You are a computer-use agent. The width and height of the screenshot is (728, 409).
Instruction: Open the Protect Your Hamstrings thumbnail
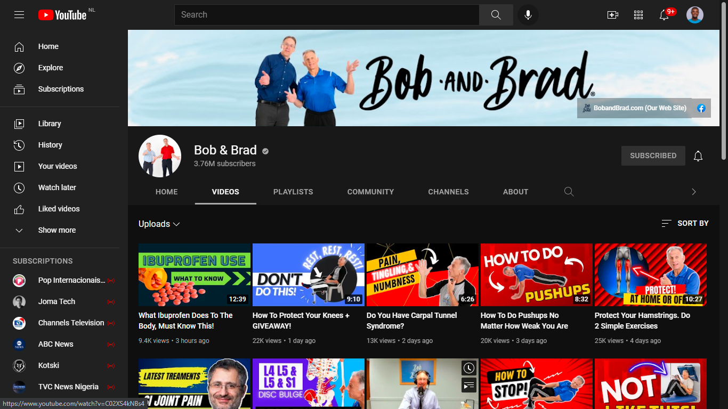[651, 275]
